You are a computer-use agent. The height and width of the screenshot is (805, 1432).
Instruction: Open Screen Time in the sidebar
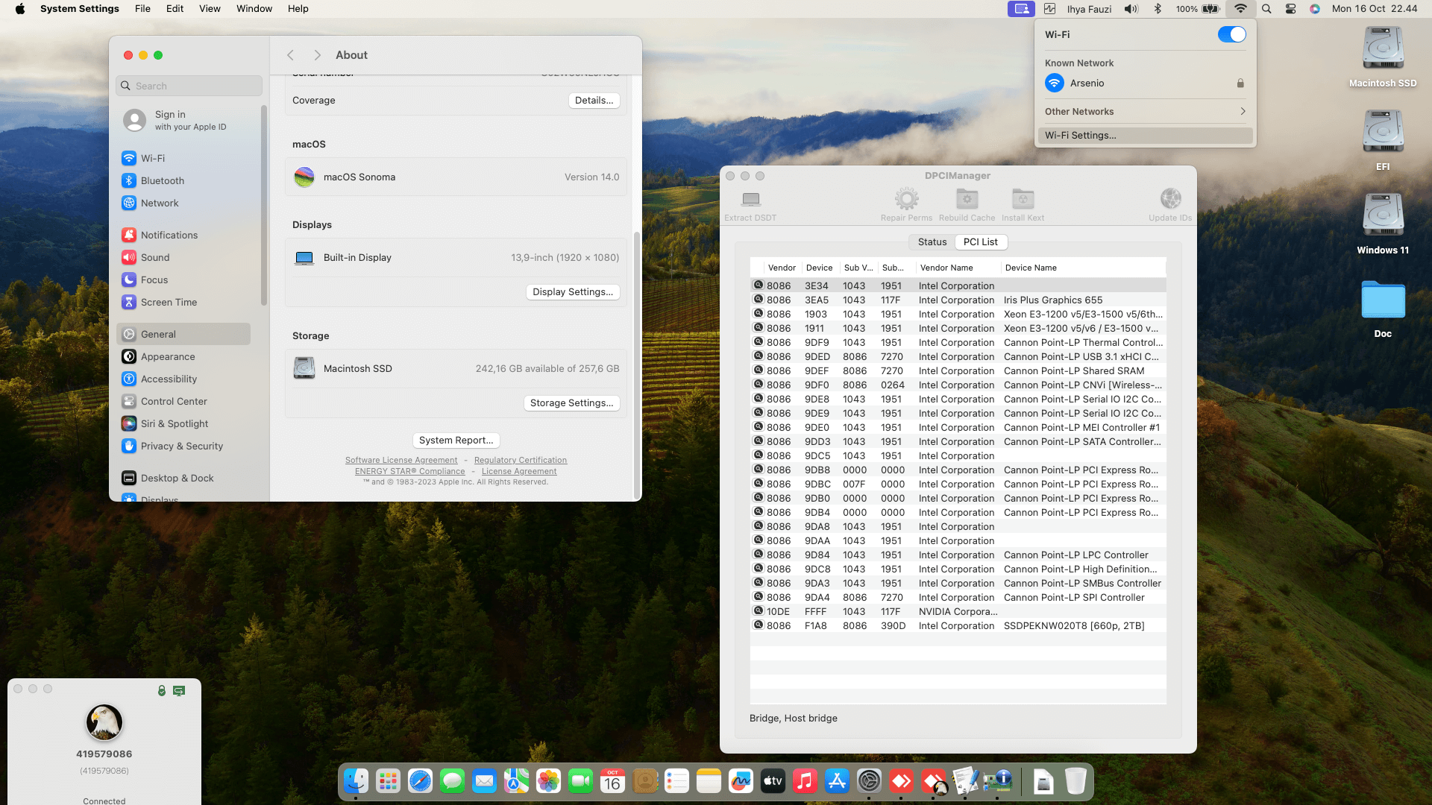point(183,302)
